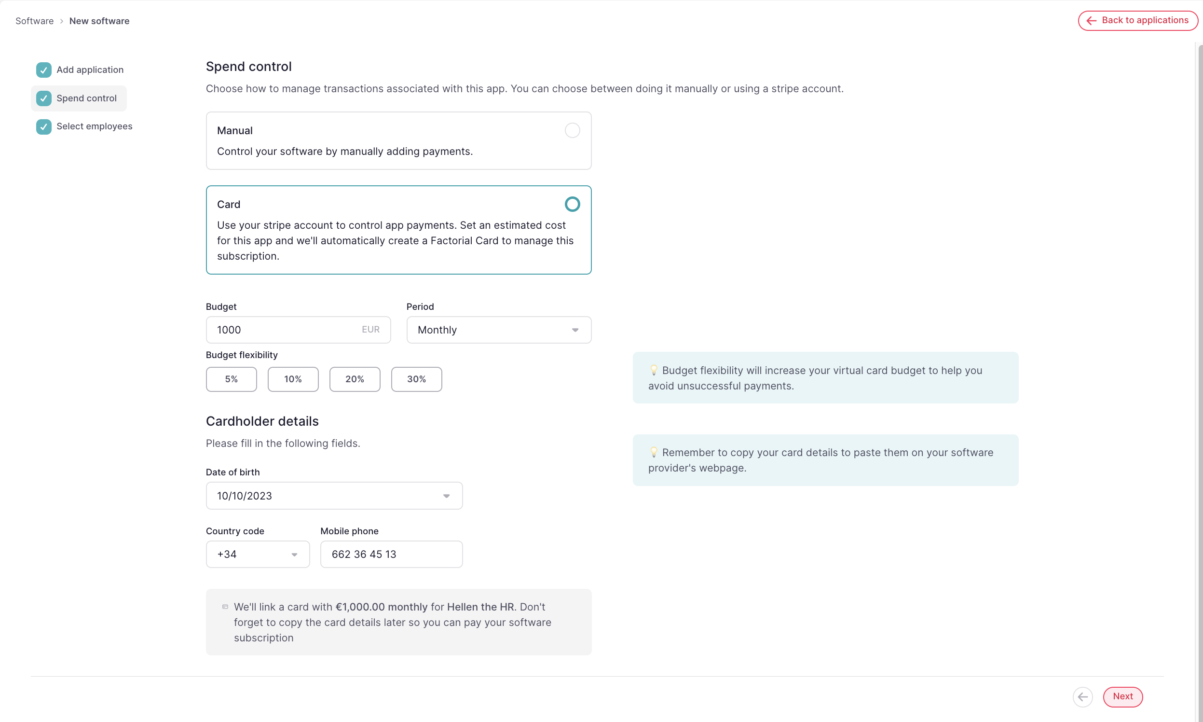
Task: Click the Mobile phone input field
Action: [391, 554]
